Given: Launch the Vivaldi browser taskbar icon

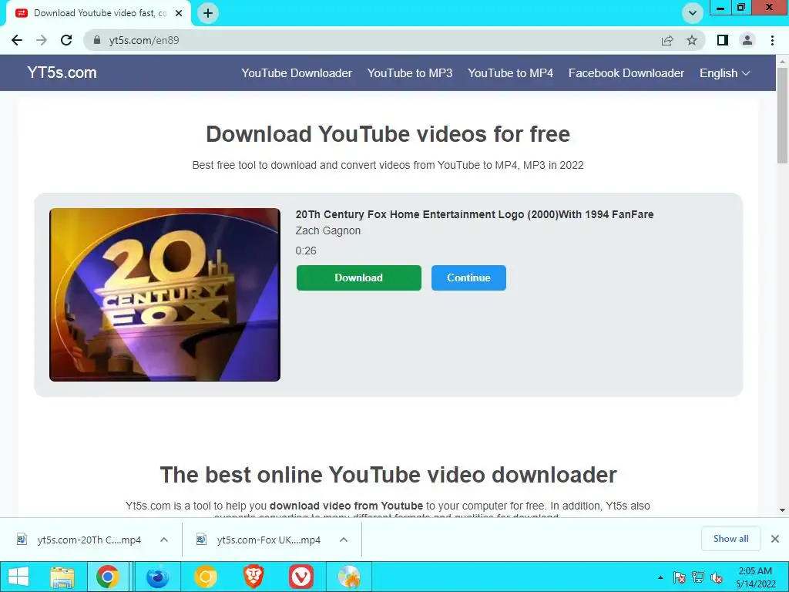Looking at the screenshot, I should click(301, 577).
